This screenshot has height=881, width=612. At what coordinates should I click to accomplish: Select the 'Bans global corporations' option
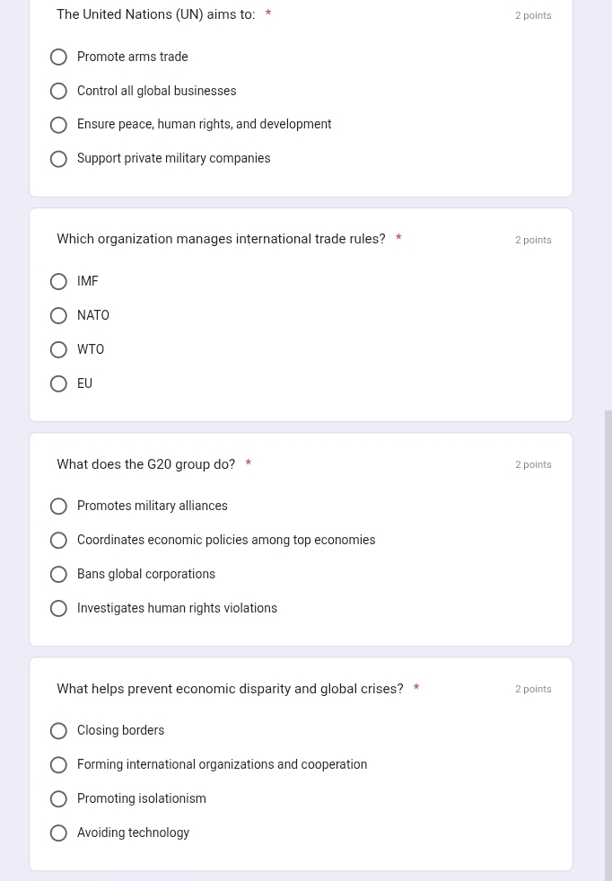tap(58, 574)
